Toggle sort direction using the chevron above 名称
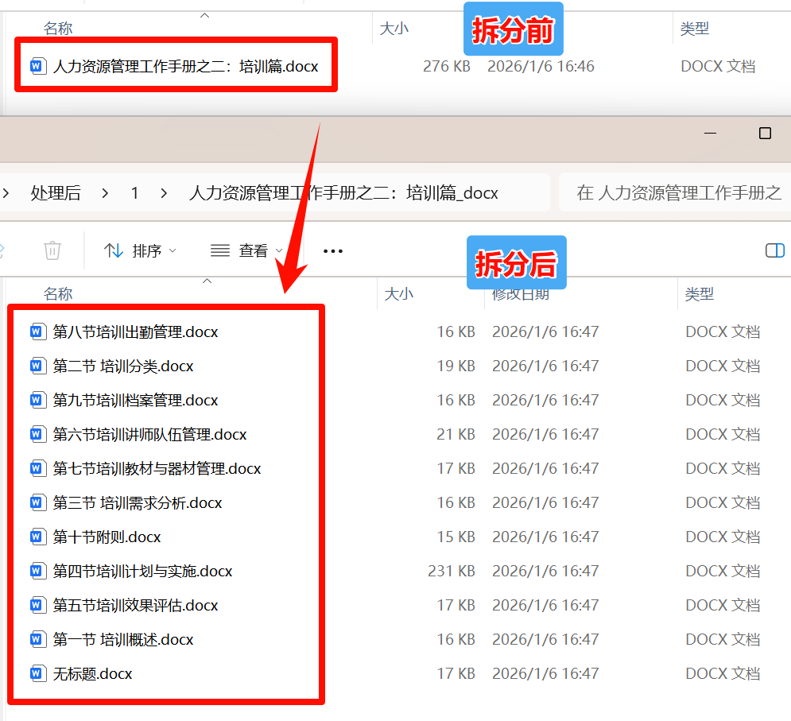The image size is (791, 721). pyautogui.click(x=206, y=281)
